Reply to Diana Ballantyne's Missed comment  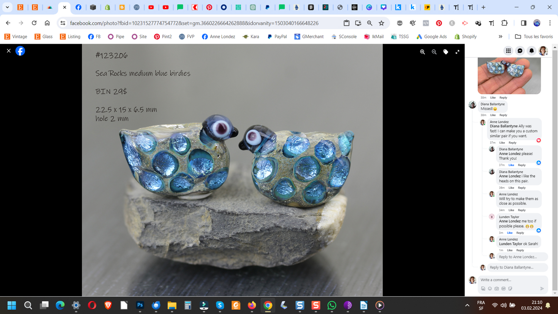(x=503, y=115)
